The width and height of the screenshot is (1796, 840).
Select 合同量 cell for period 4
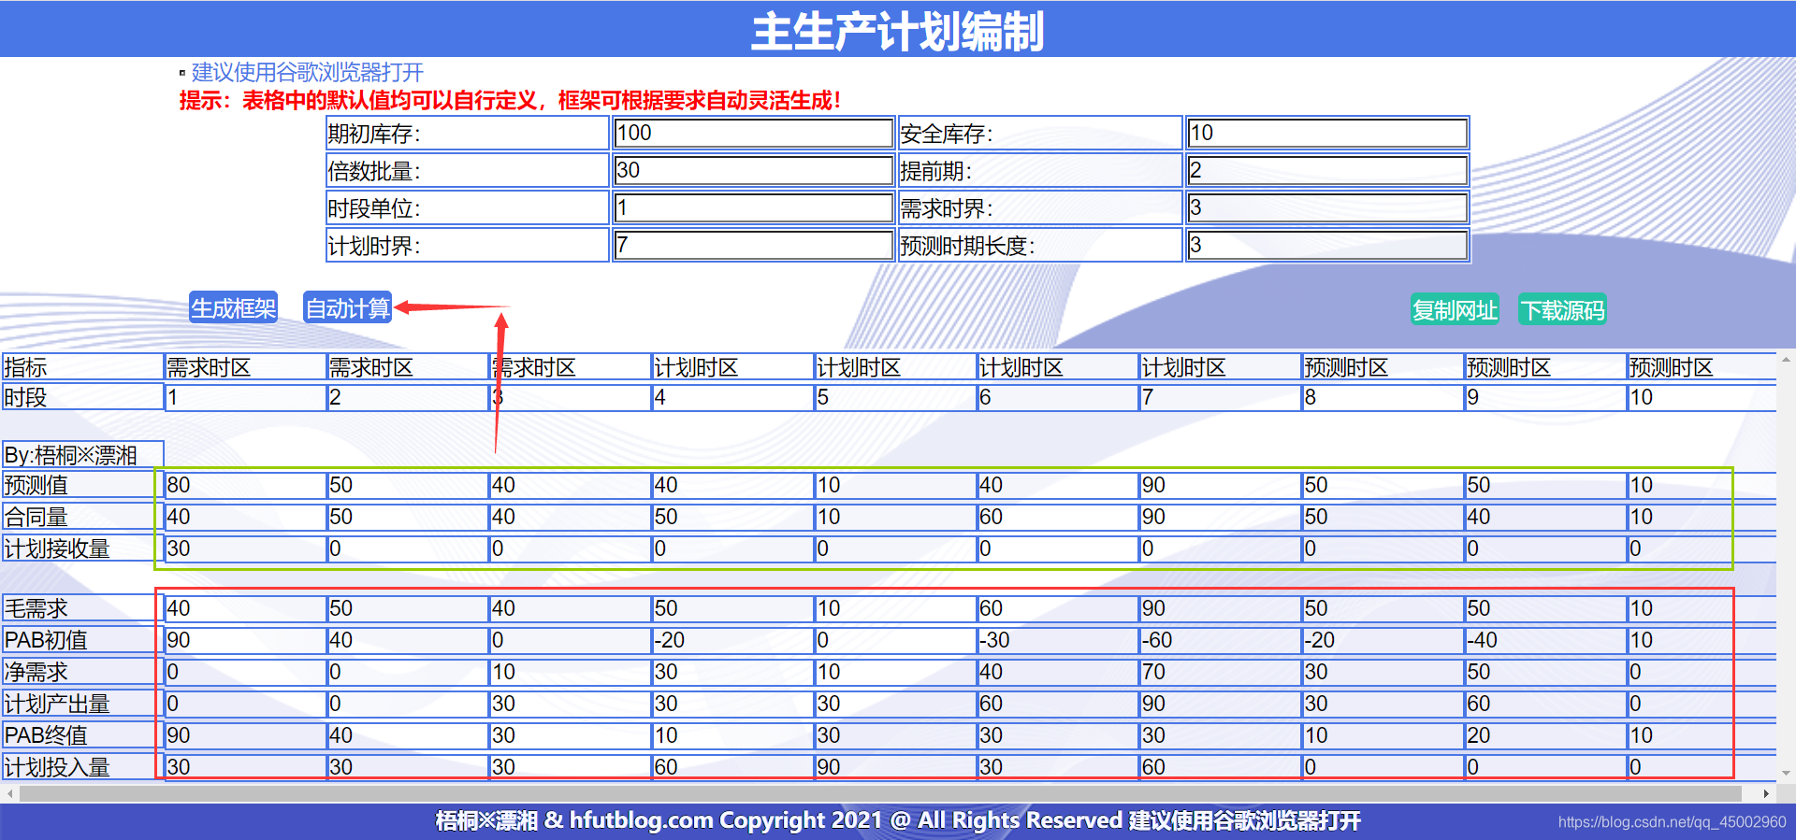(733, 517)
